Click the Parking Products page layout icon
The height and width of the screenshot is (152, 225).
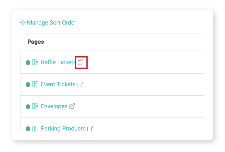(x=35, y=129)
